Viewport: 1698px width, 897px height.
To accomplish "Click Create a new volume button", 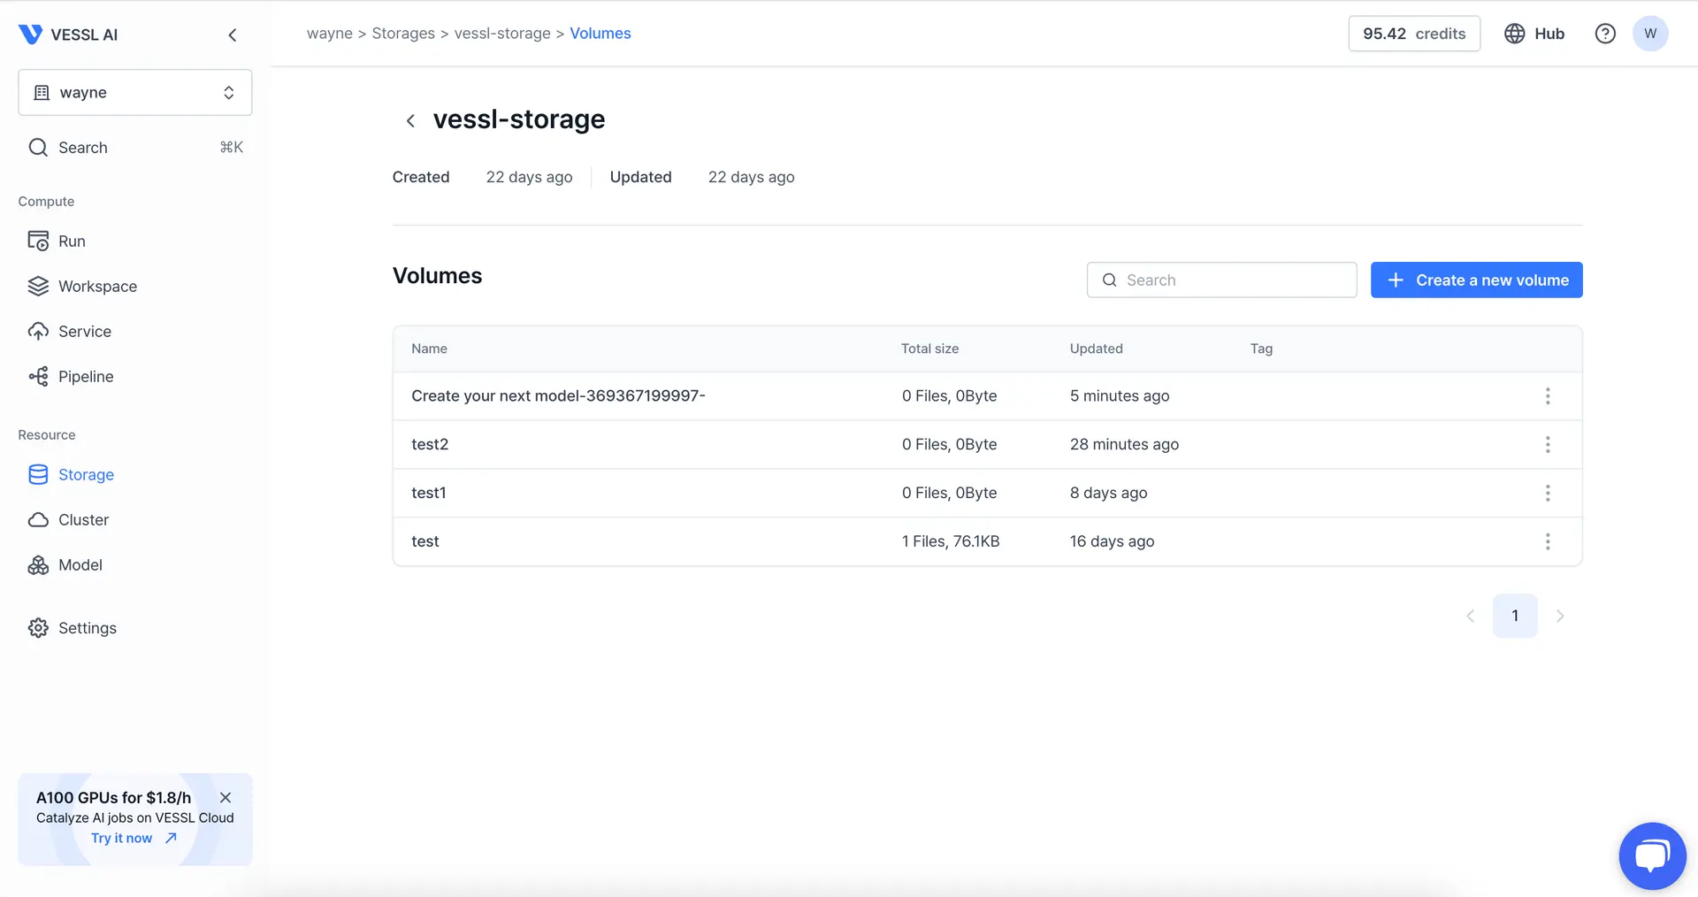I will (1476, 280).
